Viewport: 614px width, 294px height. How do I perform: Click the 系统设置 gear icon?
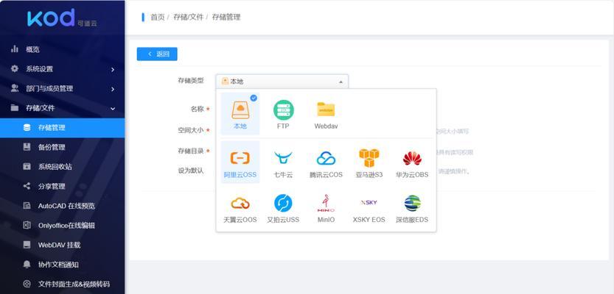click(15, 68)
